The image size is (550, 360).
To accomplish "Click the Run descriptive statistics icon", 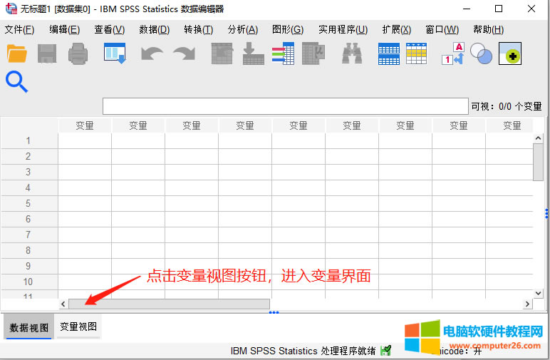I will point(313,53).
